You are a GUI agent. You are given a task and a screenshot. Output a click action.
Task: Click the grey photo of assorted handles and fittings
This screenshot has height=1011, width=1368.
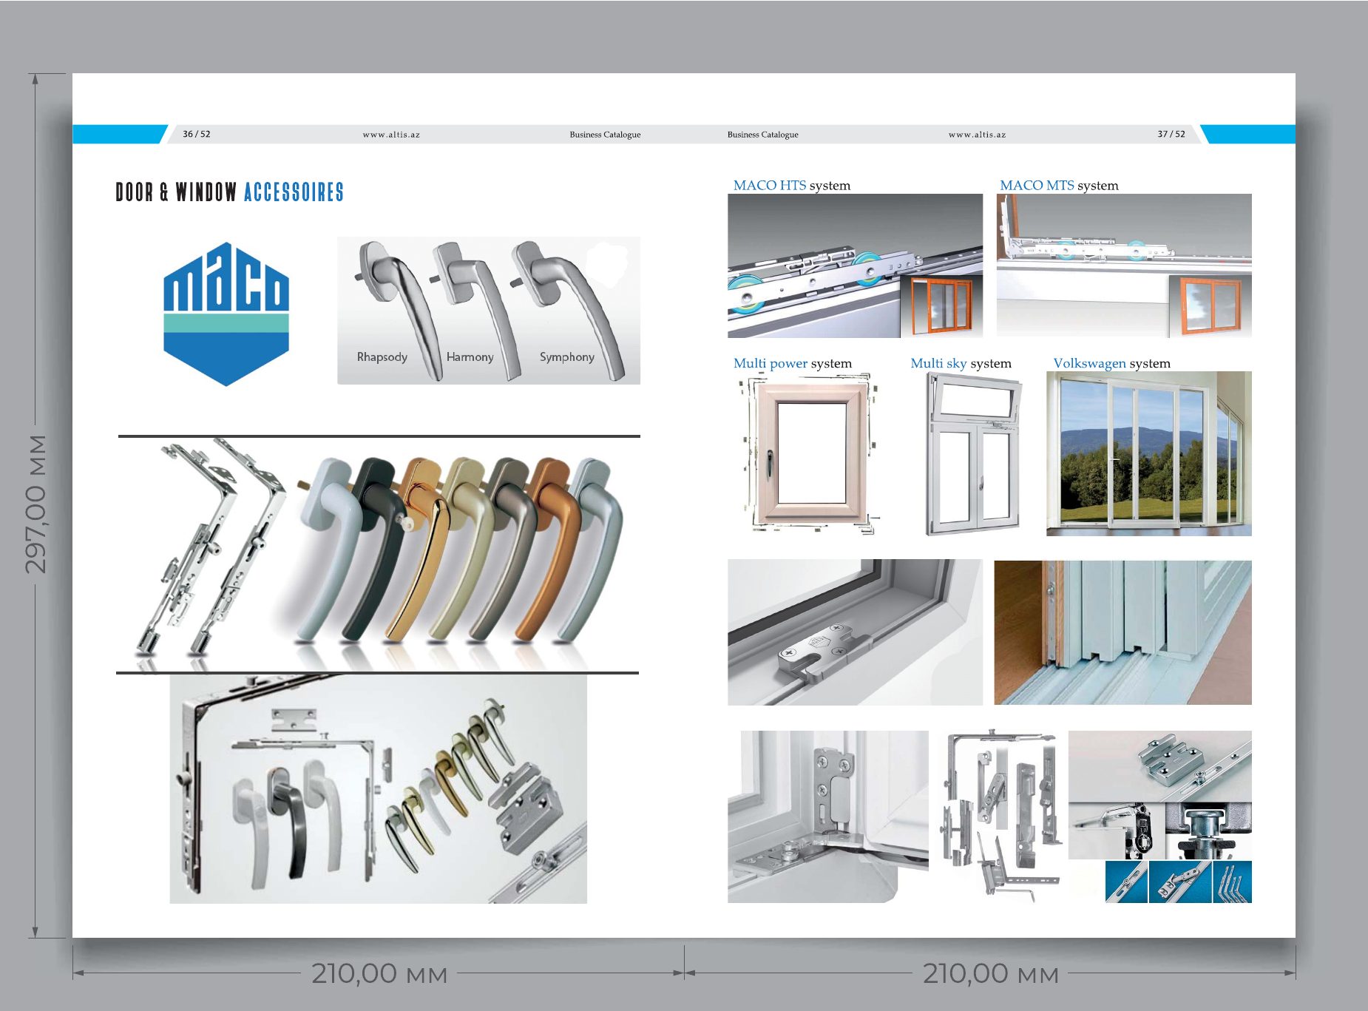coord(379,788)
